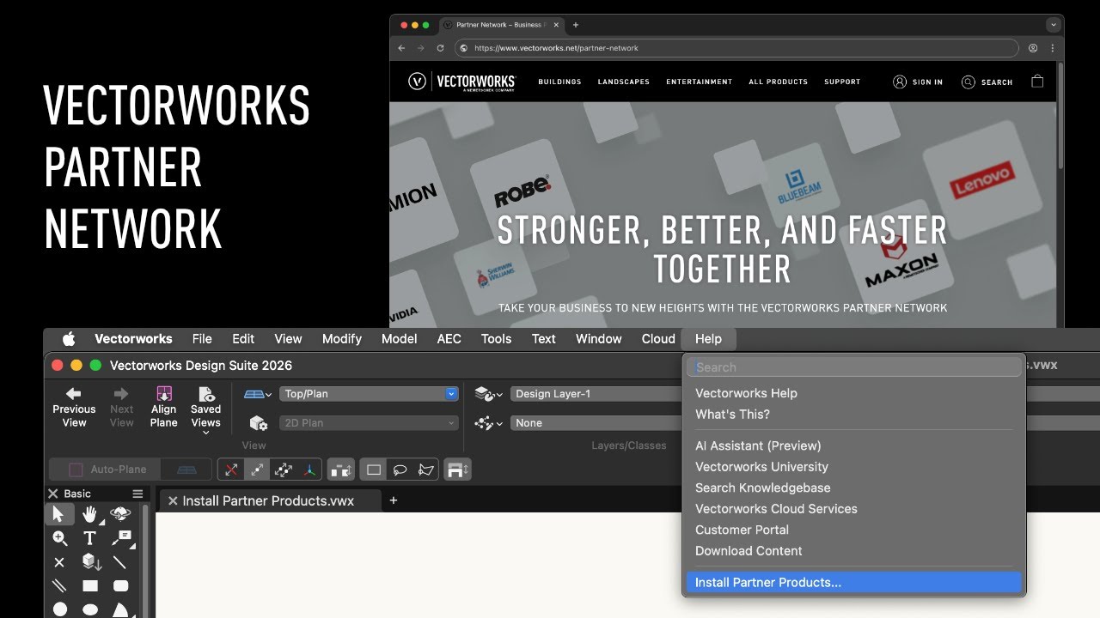Open the layers icon dropdown

pyautogui.click(x=489, y=394)
